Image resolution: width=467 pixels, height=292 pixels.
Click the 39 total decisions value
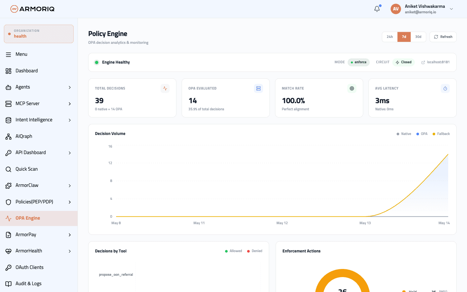(99, 101)
